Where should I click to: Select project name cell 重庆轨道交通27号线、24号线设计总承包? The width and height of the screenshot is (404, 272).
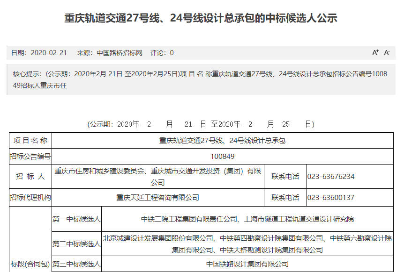pos(223,141)
